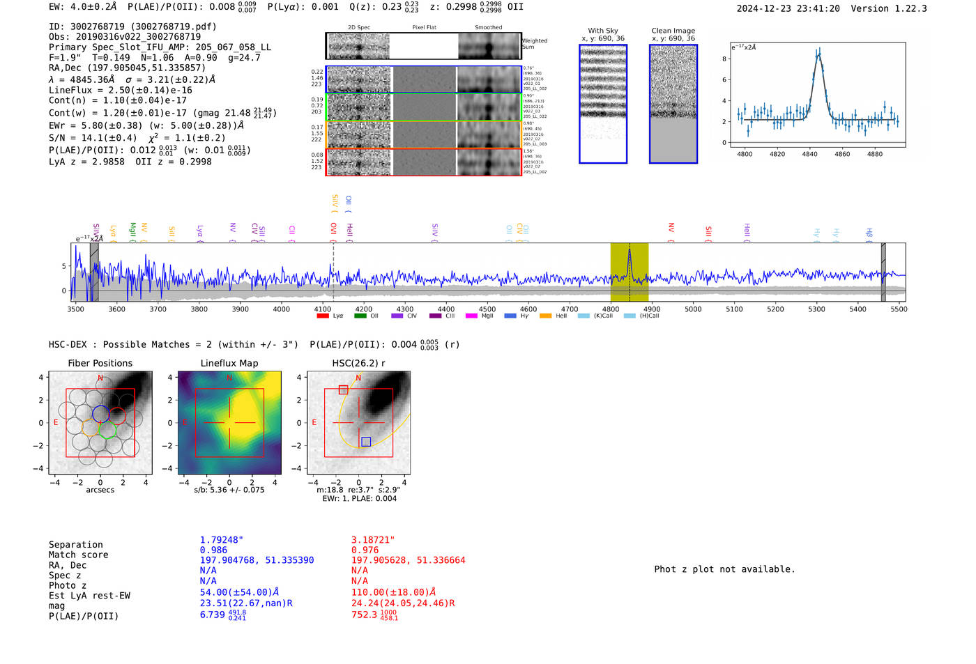Open the Lineflux Map panel
This screenshot has width=976, height=664.
tap(229, 423)
